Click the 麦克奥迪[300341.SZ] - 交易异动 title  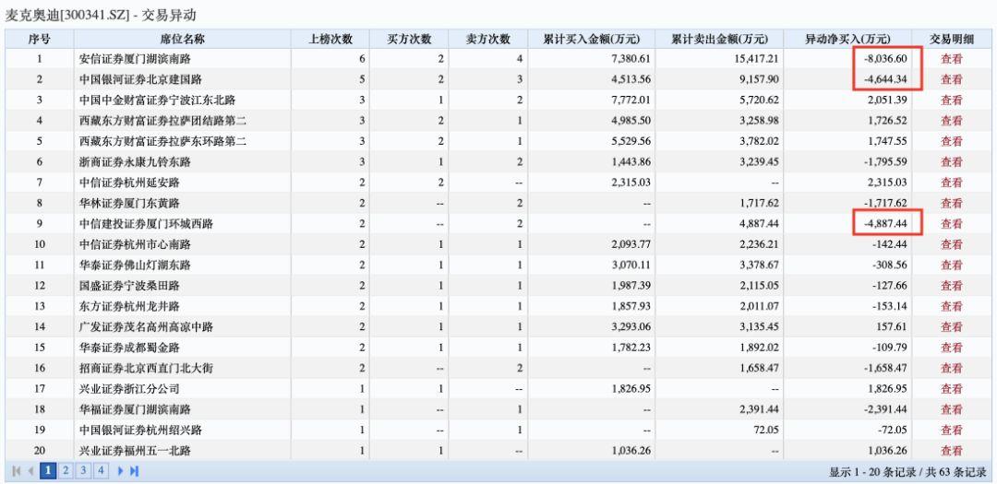pos(101,16)
